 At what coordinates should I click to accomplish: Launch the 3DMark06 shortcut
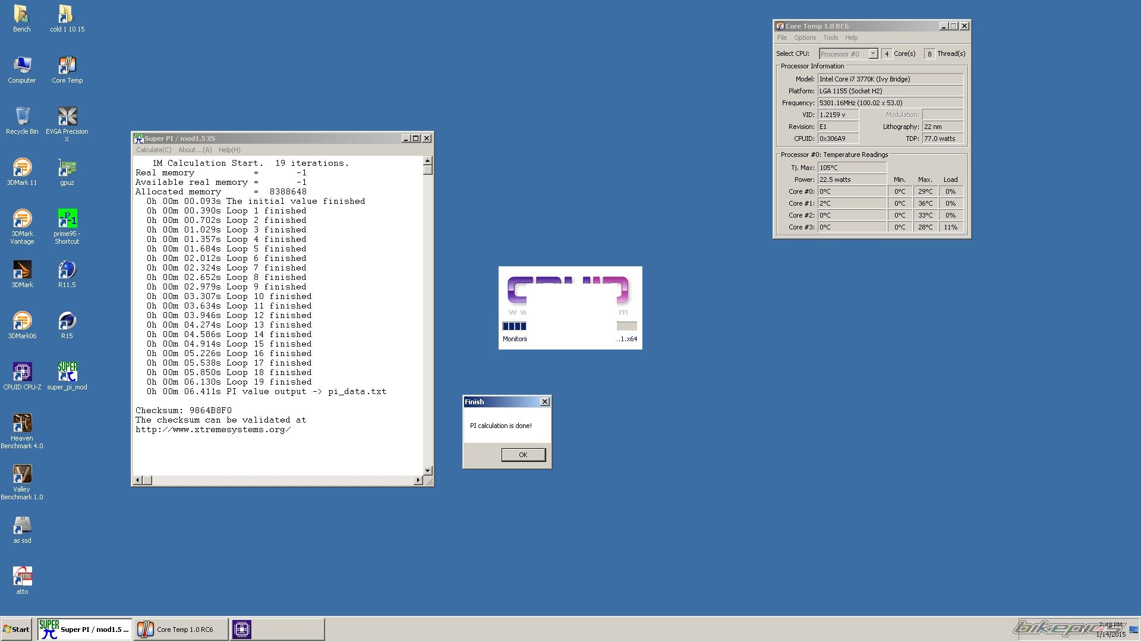(21, 325)
